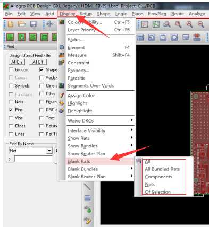Screen dimensions: 209x227
Task: Click the All Off button
Action: tap(38, 62)
